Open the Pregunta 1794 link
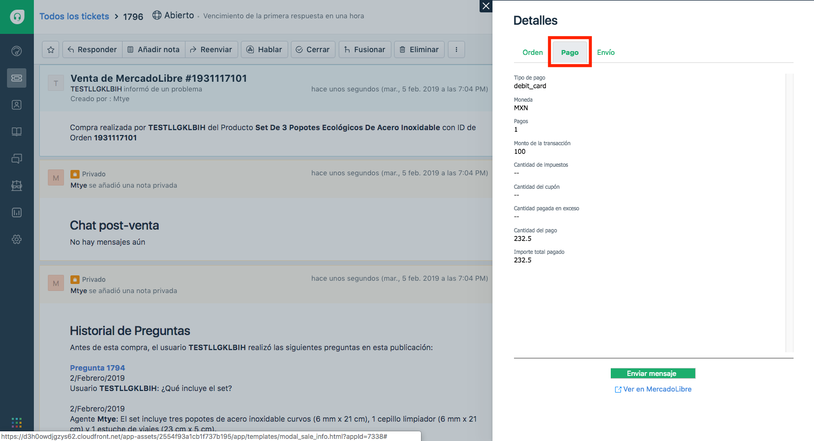The width and height of the screenshot is (814, 441). pyautogui.click(x=97, y=368)
